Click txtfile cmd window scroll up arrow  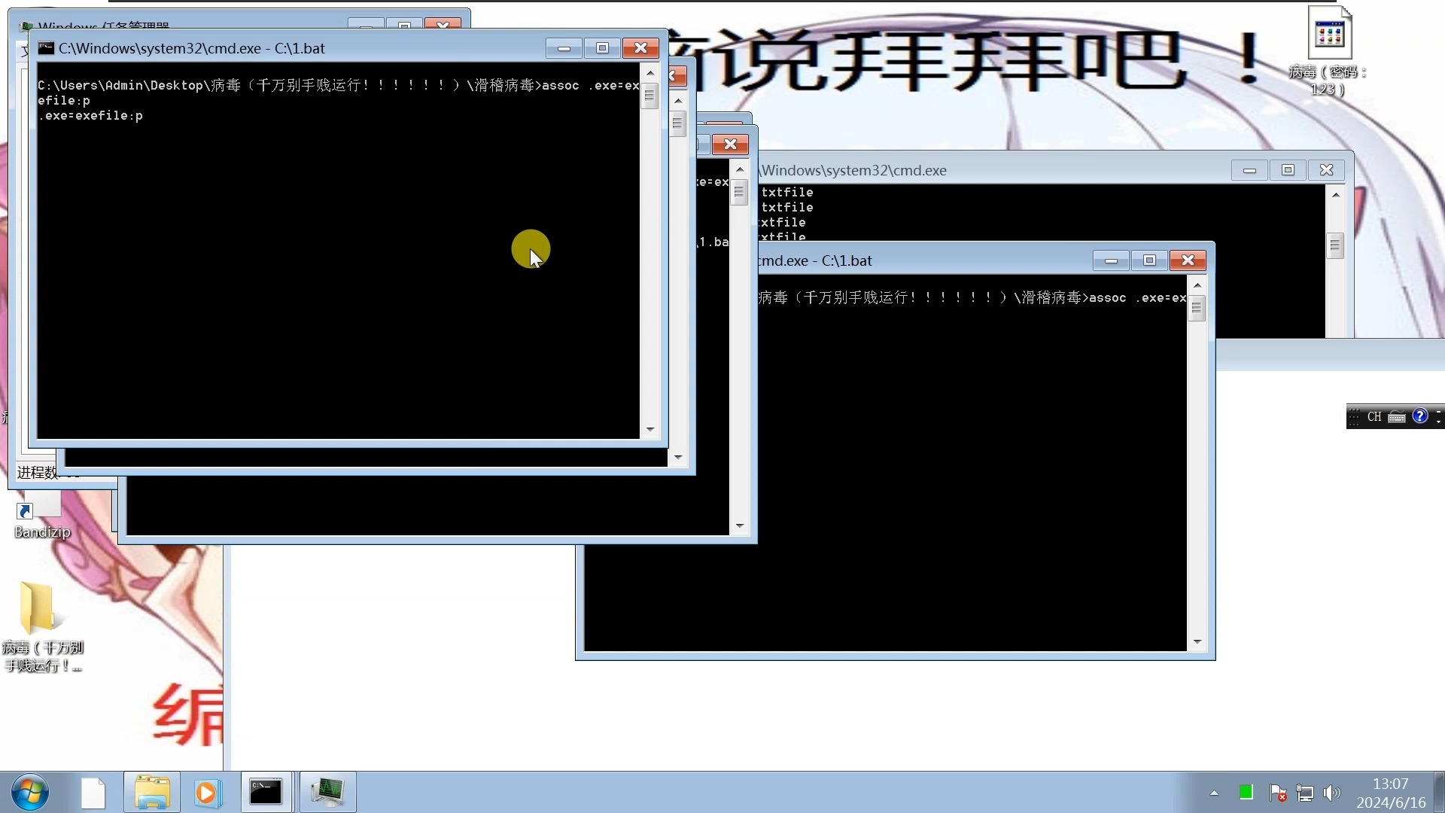(1336, 195)
